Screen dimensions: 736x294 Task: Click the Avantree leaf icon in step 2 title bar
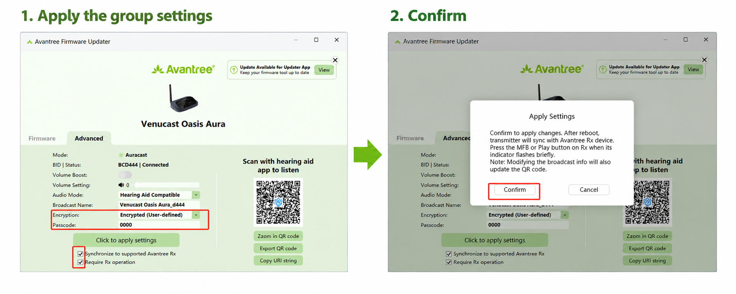(x=398, y=42)
